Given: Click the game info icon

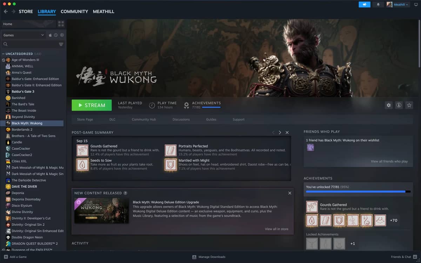Looking at the screenshot, I should point(399,105).
